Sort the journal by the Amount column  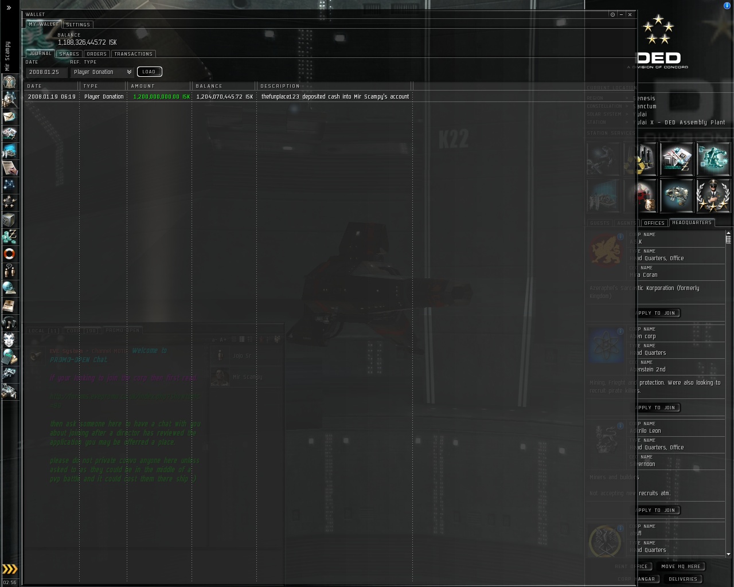pyautogui.click(x=159, y=86)
